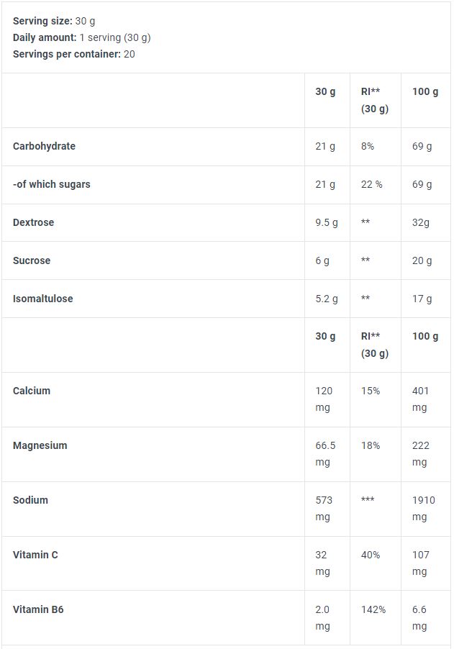Click the 15% RI value for Calcium
This screenshot has height=649, width=454.
[x=370, y=391]
